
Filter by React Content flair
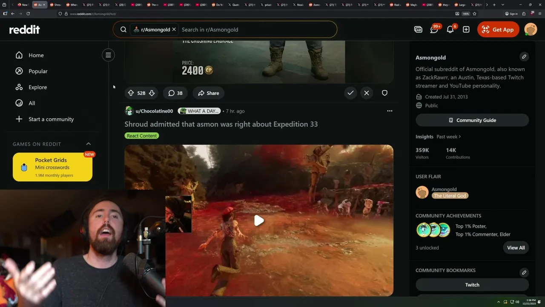(142, 136)
